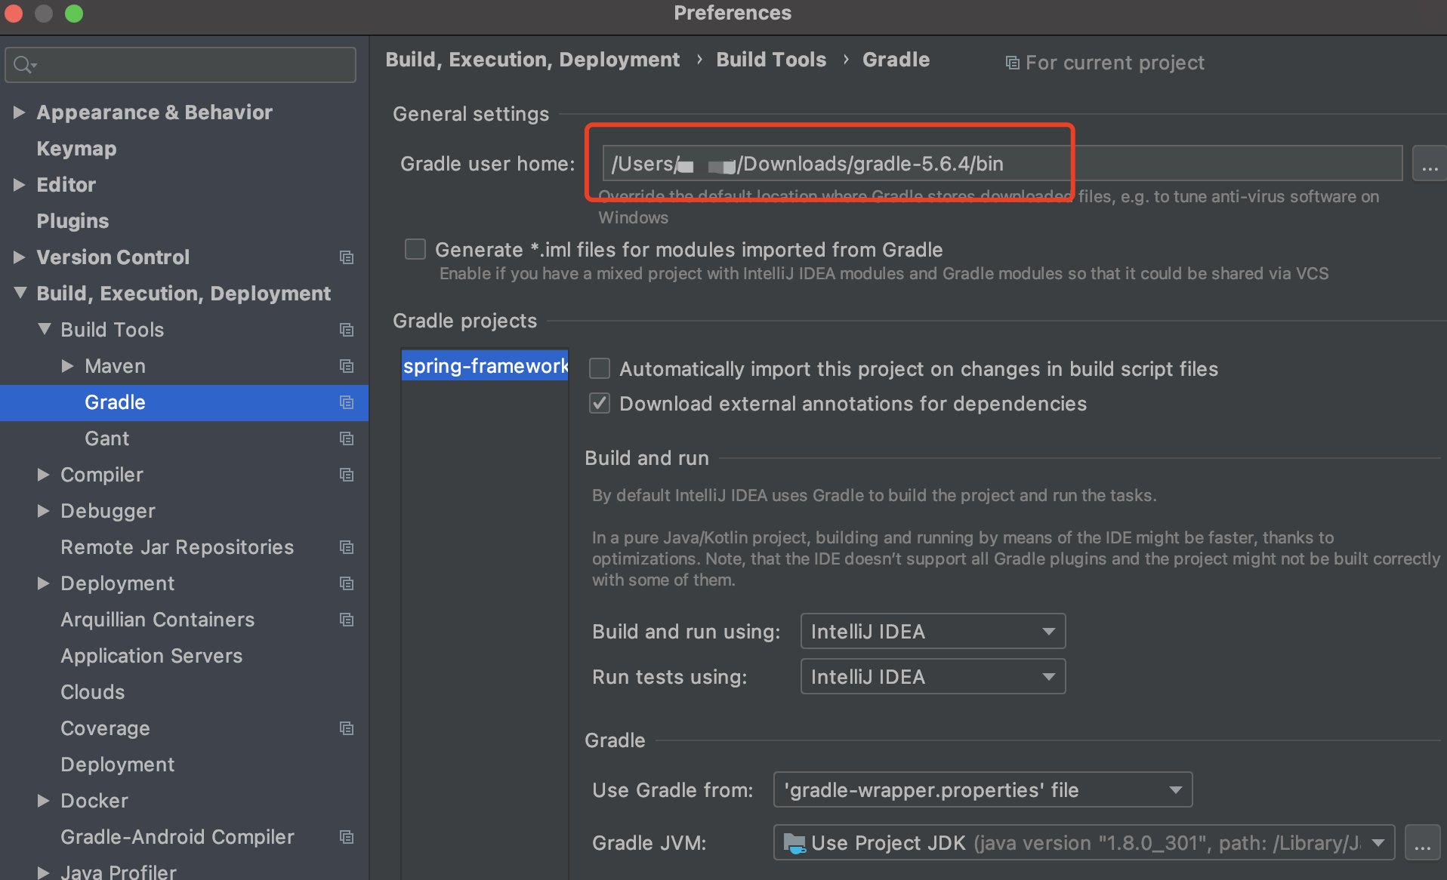Viewport: 1447px width, 880px height.
Task: Click project-level icon next to Arquillian Containers
Action: 347,620
